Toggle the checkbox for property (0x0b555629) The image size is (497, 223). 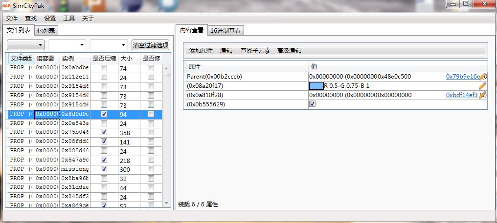click(x=312, y=104)
